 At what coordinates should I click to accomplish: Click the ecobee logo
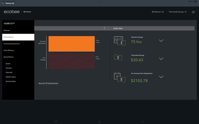12,12
